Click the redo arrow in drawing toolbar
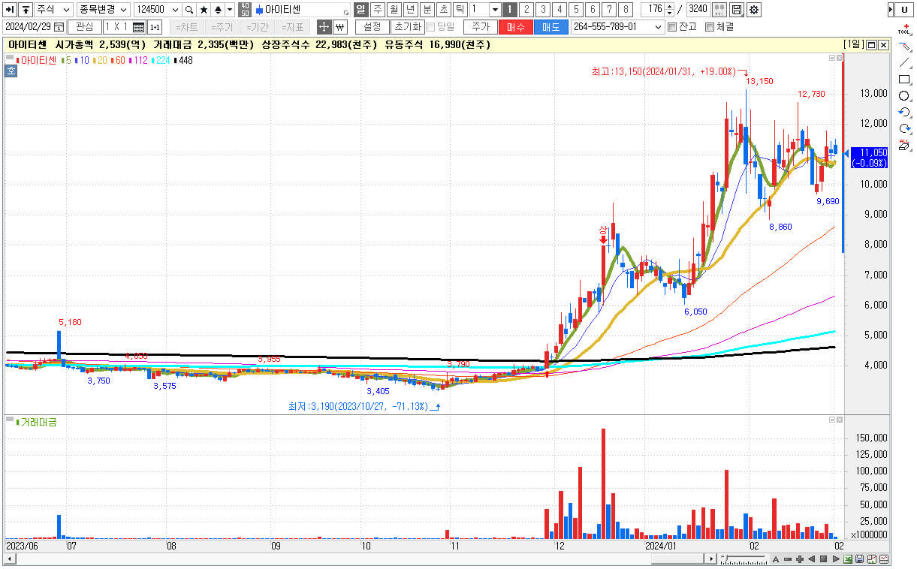Image resolution: width=917 pixels, height=569 pixels. coord(904,128)
